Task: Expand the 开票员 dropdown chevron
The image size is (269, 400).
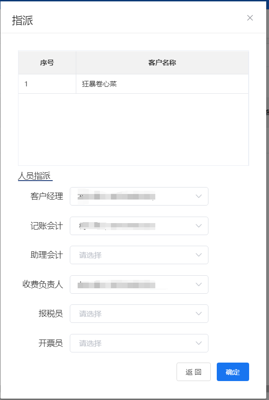Action: tap(199, 343)
